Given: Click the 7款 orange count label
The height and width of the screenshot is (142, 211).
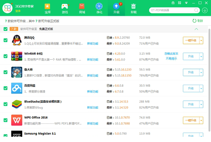Looking at the screenshot, I should (x=14, y=29).
